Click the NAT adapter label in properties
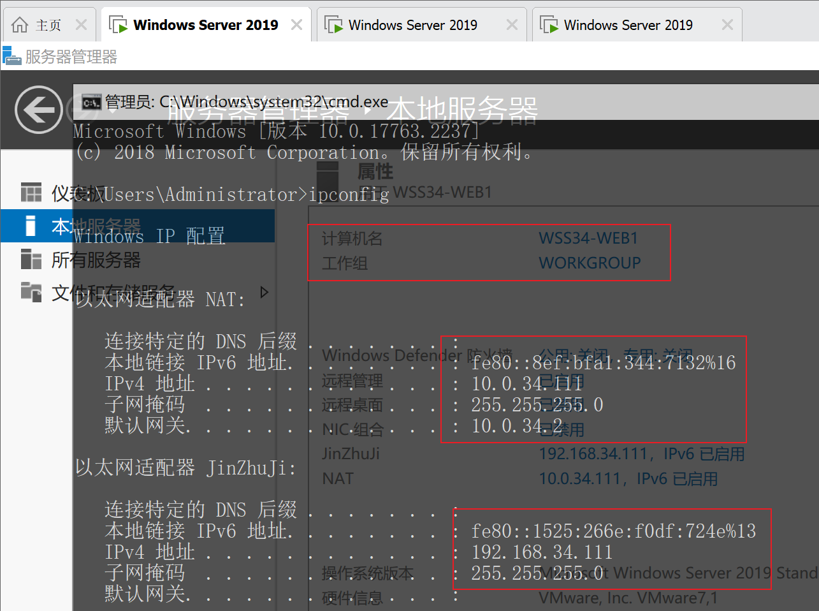The height and width of the screenshot is (611, 819). click(x=338, y=478)
